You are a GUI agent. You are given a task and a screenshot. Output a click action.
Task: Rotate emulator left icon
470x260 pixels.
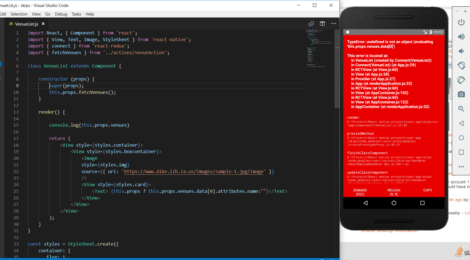pyautogui.click(x=461, y=66)
